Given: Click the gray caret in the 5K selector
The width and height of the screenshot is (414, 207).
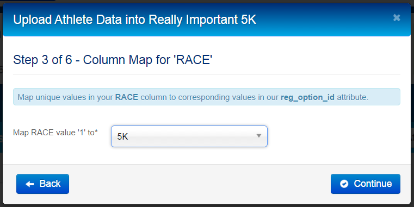Looking at the screenshot, I should (x=259, y=136).
